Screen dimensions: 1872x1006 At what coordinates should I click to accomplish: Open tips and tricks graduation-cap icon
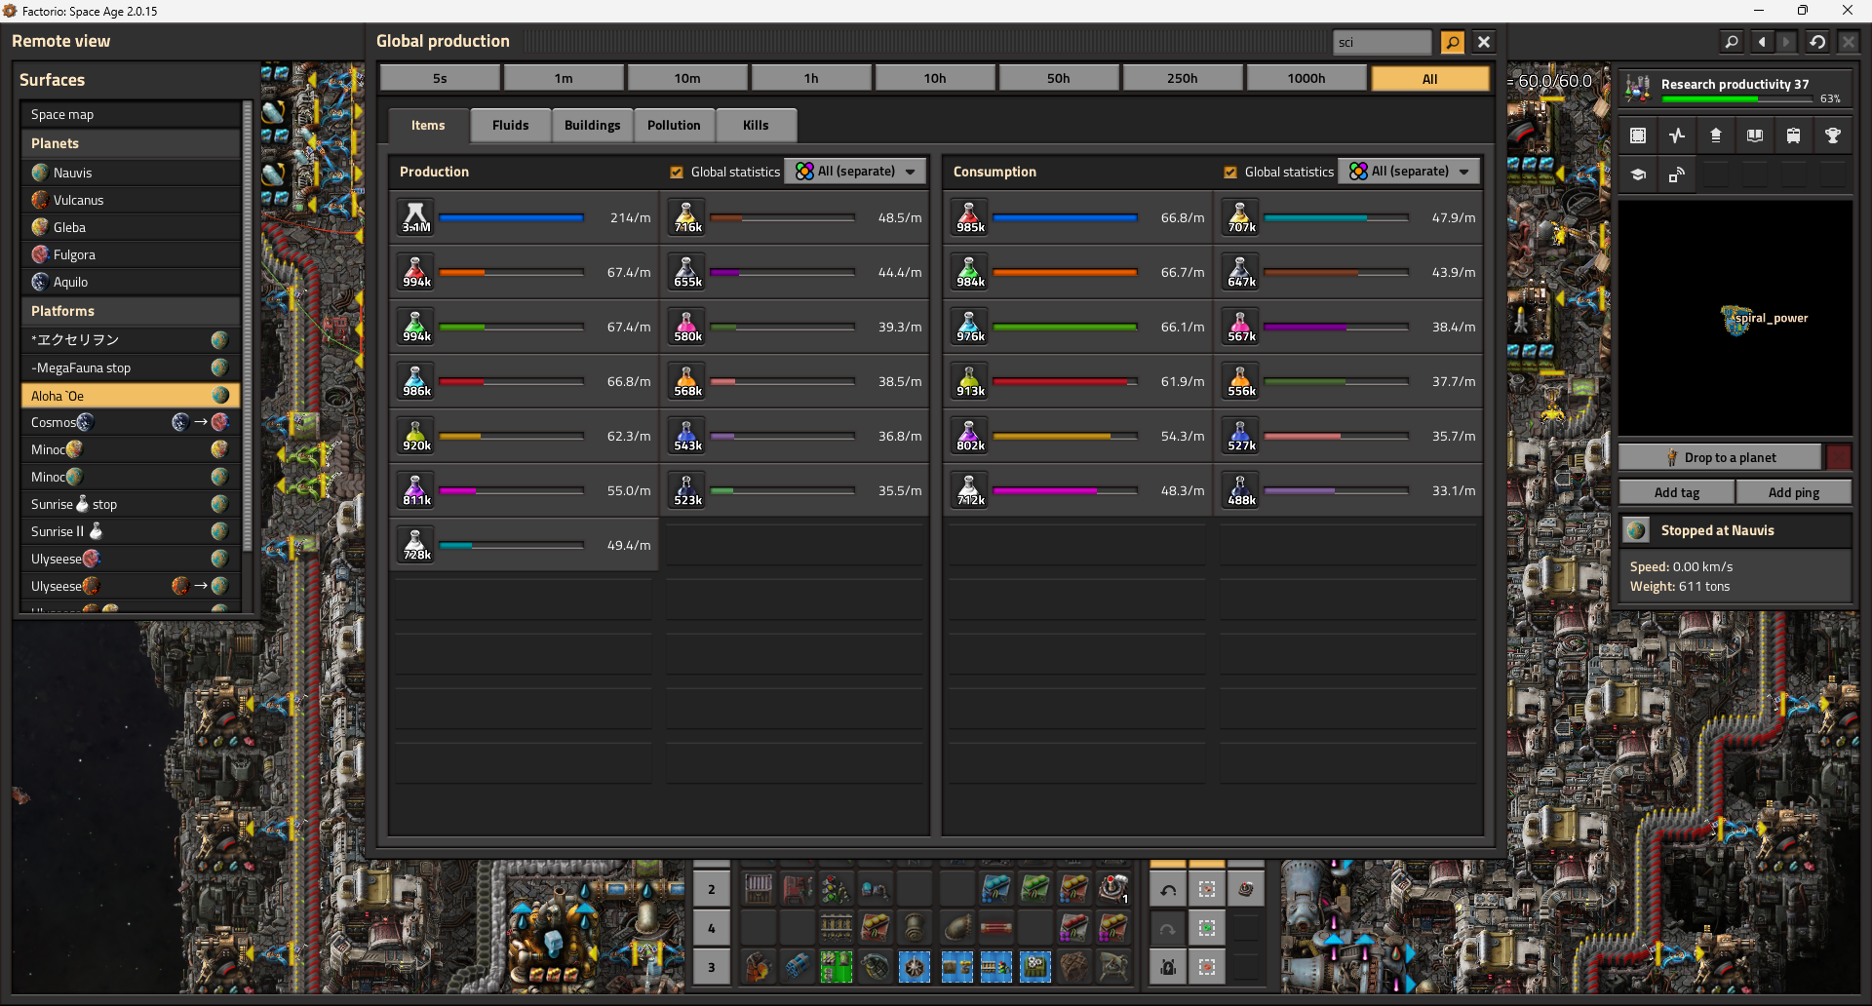coord(1638,175)
